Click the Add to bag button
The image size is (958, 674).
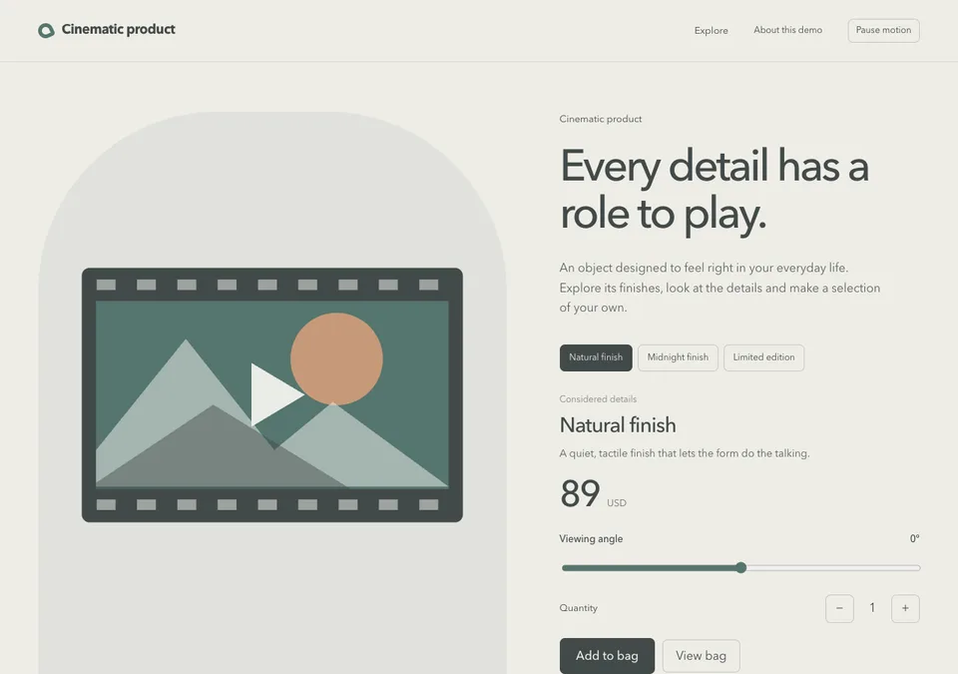click(x=607, y=656)
